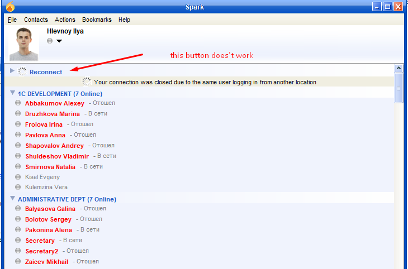Click the spinner icon beside Reconnect
This screenshot has width=408, height=269.
coord(22,71)
